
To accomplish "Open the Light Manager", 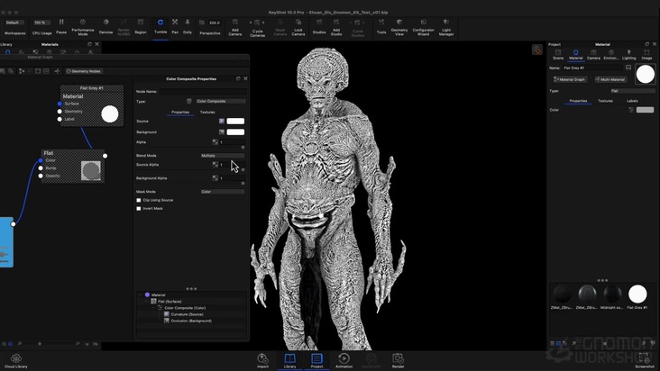I will coord(446,27).
